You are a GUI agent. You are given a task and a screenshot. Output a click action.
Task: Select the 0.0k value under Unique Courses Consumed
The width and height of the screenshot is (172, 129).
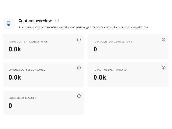click(x=15, y=77)
